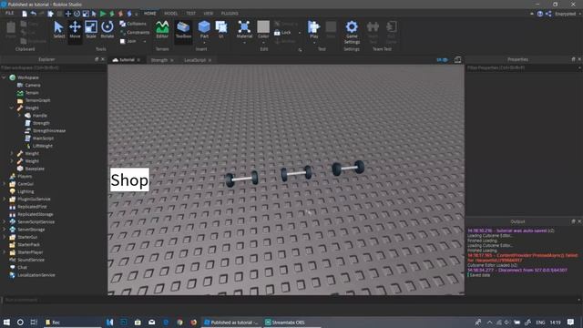Open the taskbar notification center icon
The image size is (583, 328).
point(571,322)
